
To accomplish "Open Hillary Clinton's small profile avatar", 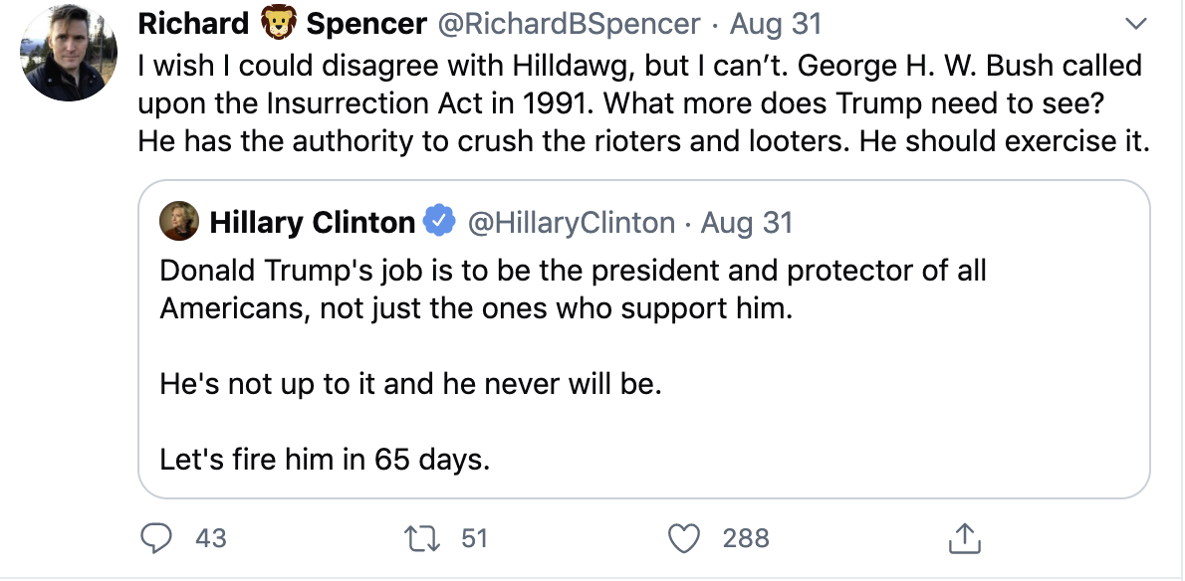I will (180, 222).
